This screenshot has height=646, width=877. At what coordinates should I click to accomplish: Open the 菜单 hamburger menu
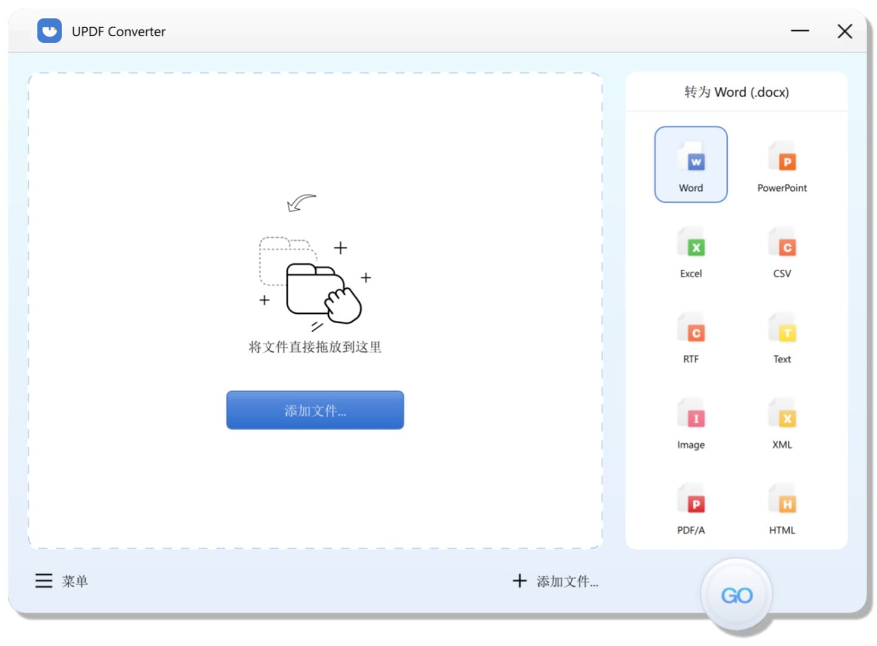click(62, 581)
